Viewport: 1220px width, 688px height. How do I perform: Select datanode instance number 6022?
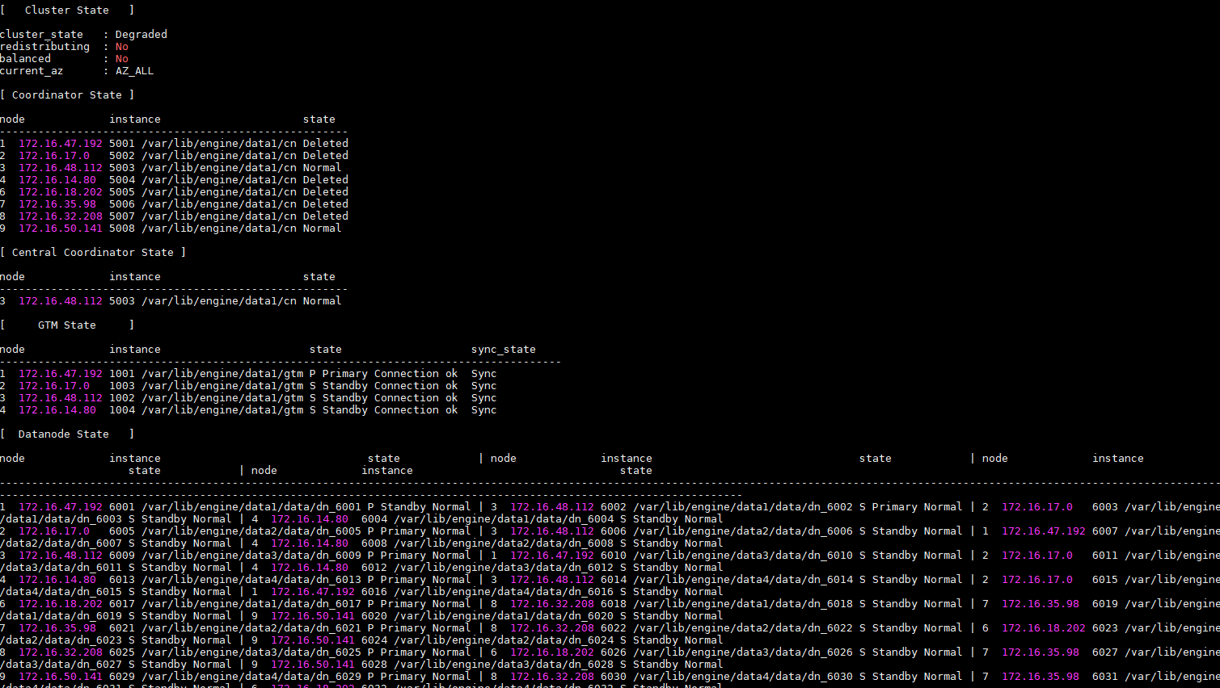pos(614,628)
